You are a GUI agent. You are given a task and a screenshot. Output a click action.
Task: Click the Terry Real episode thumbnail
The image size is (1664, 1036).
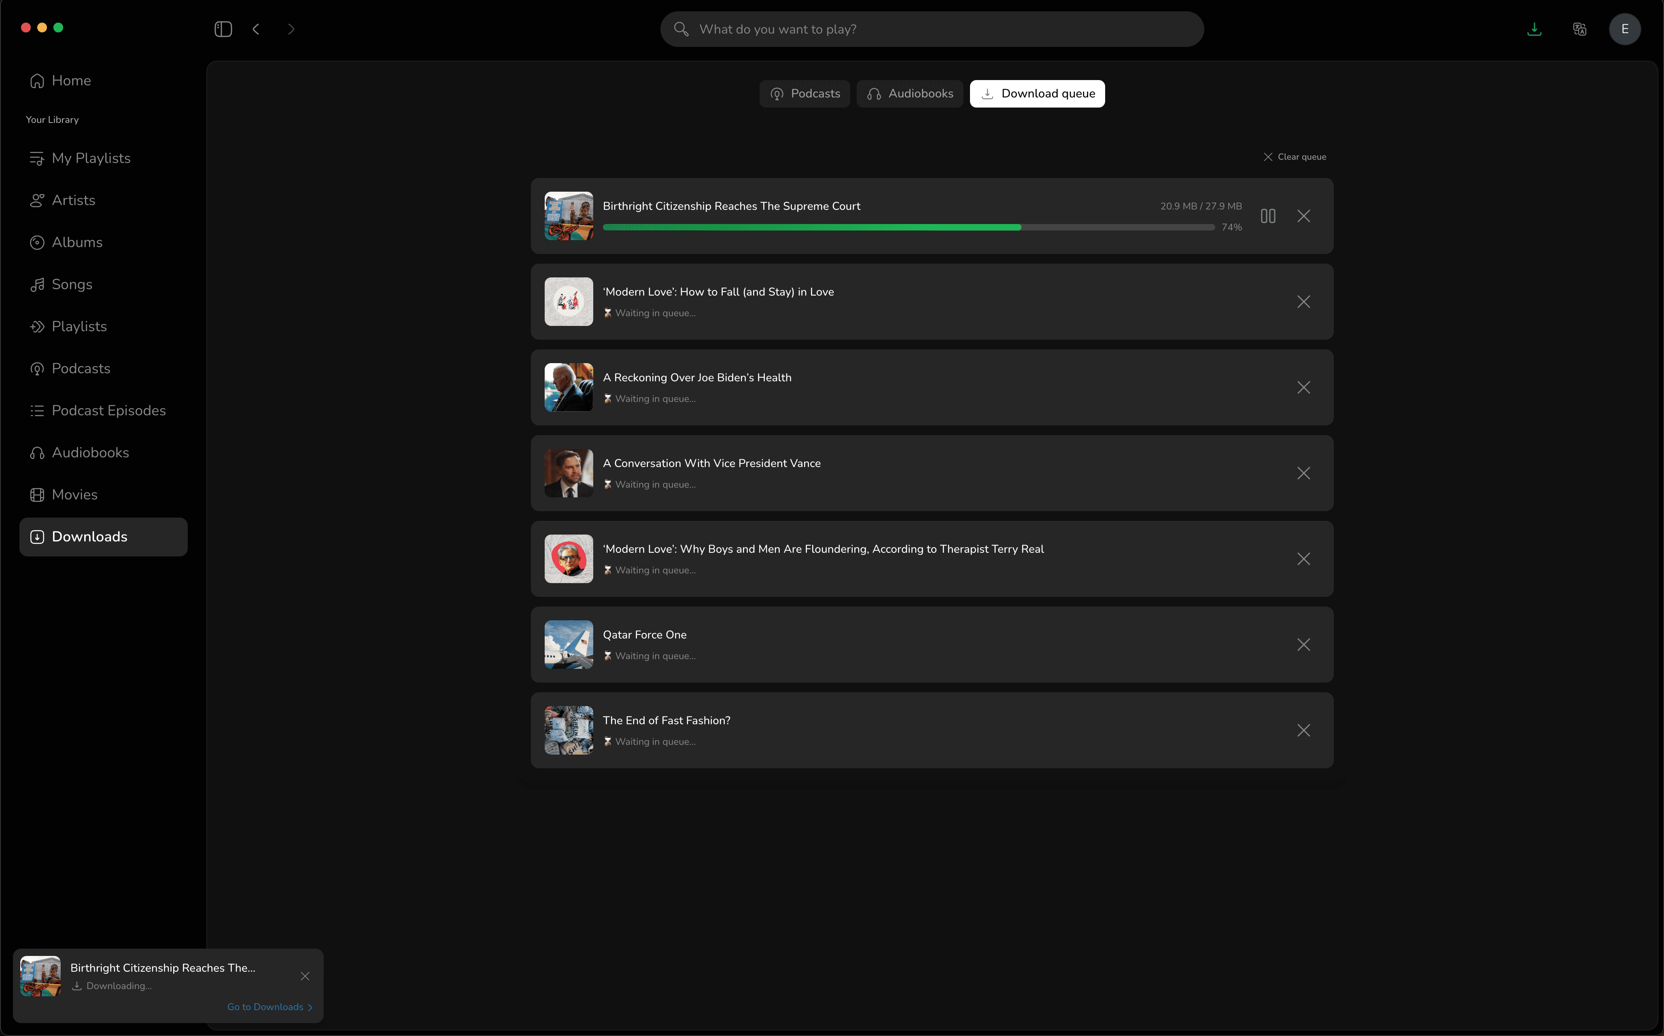click(x=569, y=558)
